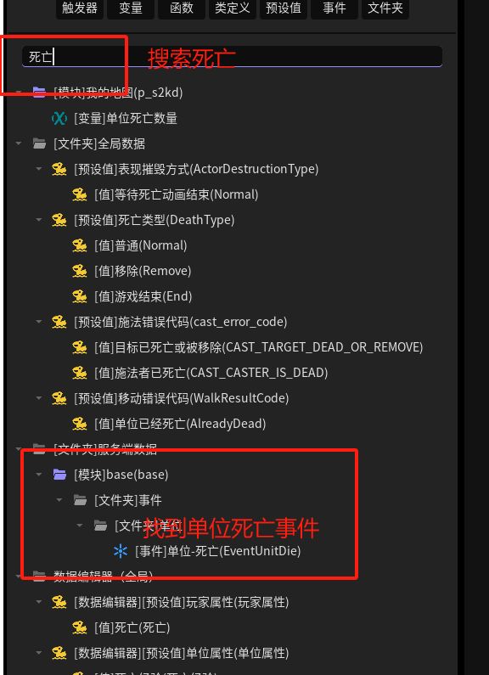Click the purple module folder icon for base(base)
This screenshot has height=675, width=489.
[x=59, y=475]
